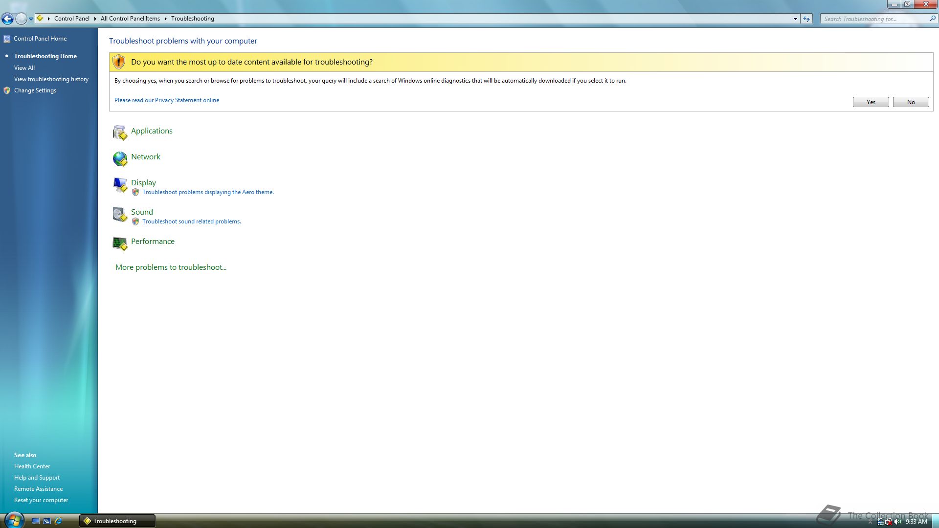Click the Display monitor icon
This screenshot has width=939, height=528.
[x=120, y=185]
